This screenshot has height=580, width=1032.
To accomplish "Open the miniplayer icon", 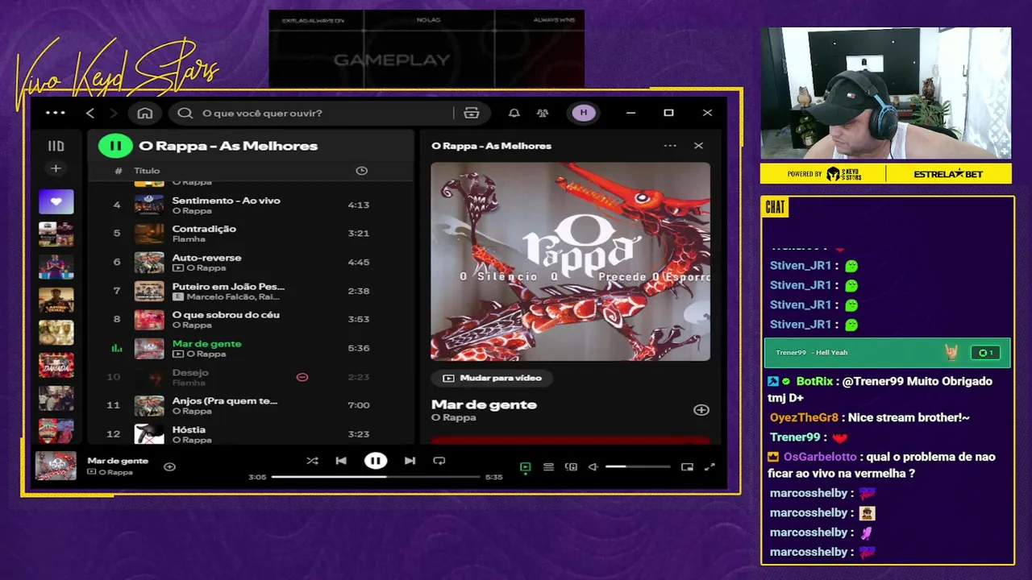I will pyautogui.click(x=687, y=466).
